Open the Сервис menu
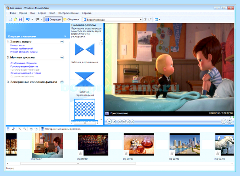The image size is (240, 176). point(42,13)
